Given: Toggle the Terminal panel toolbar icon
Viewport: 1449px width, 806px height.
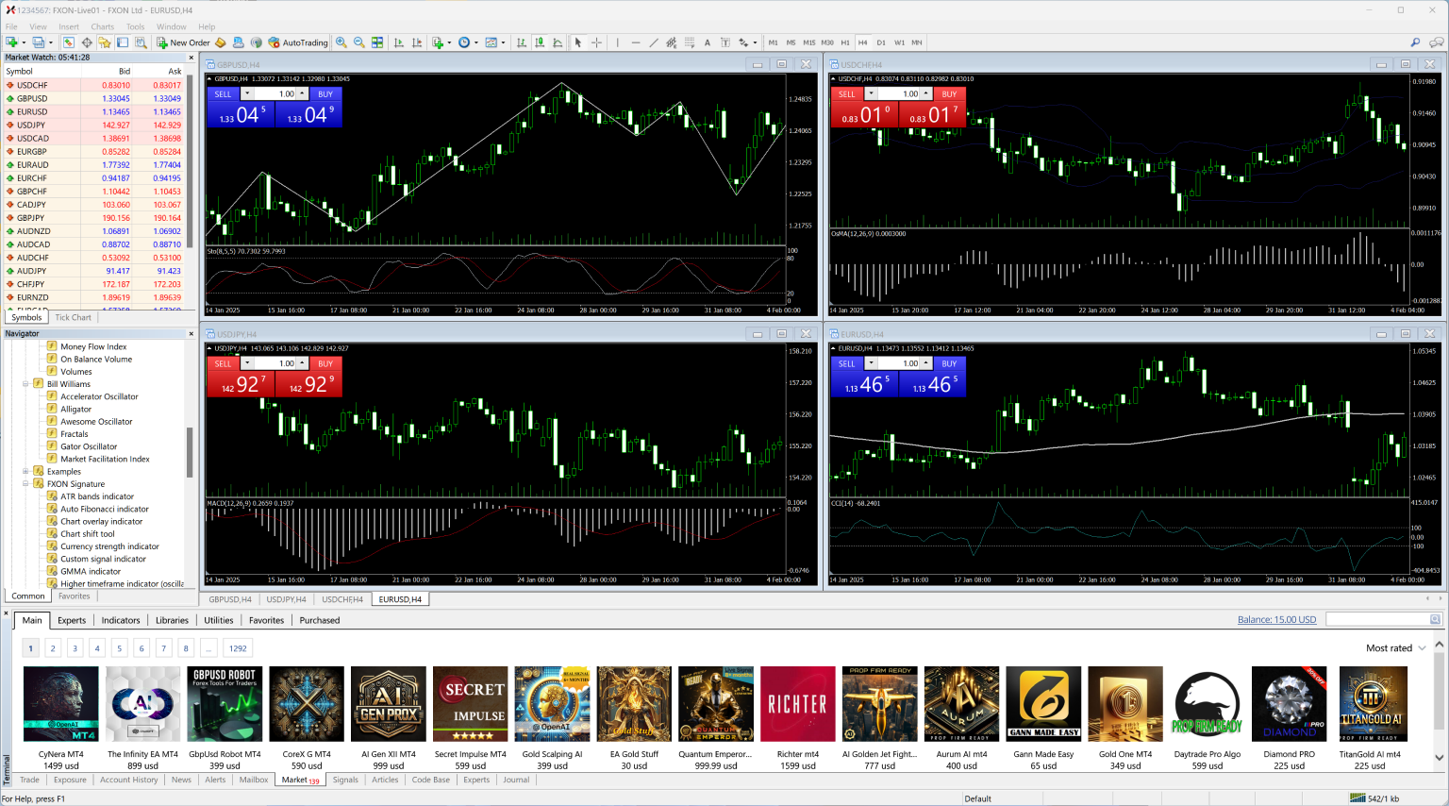Looking at the screenshot, I should coord(123,42).
